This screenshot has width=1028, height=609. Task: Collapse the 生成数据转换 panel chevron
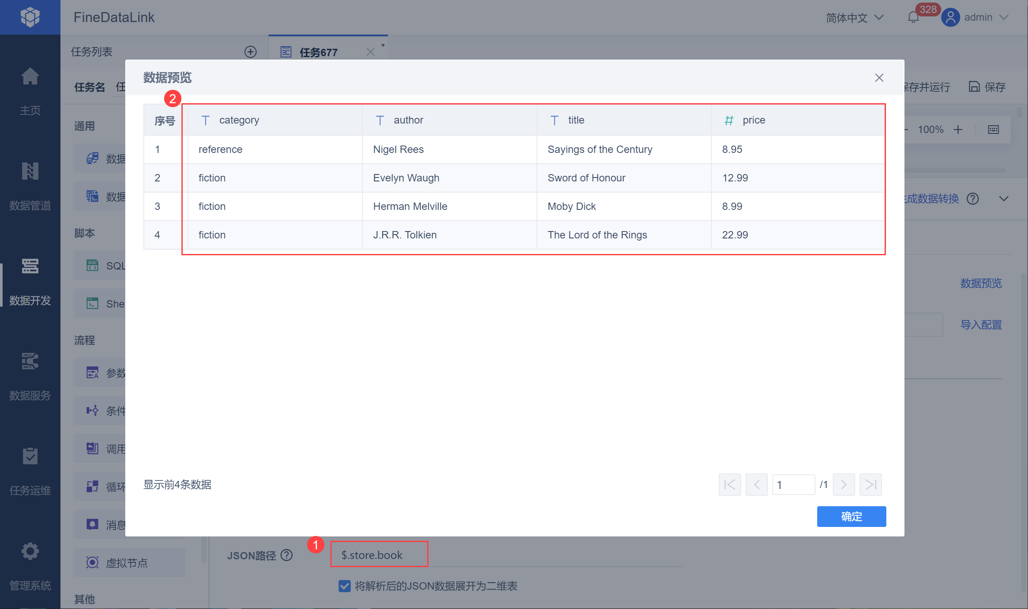(1004, 199)
